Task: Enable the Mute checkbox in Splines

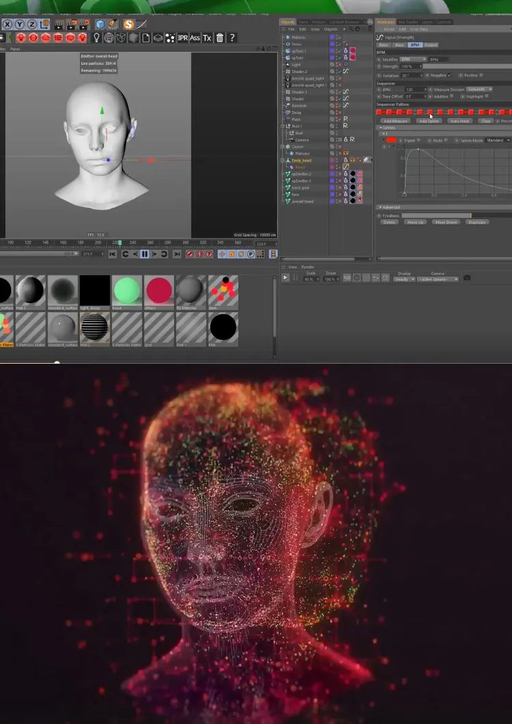Action: (x=446, y=140)
